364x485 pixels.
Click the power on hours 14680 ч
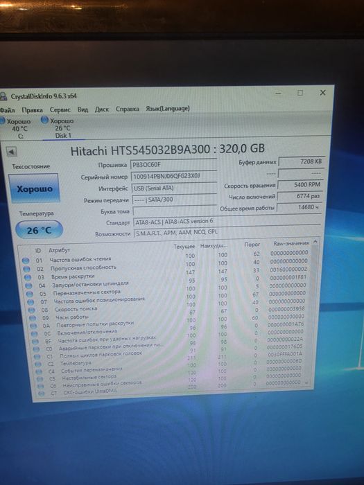coord(299,207)
